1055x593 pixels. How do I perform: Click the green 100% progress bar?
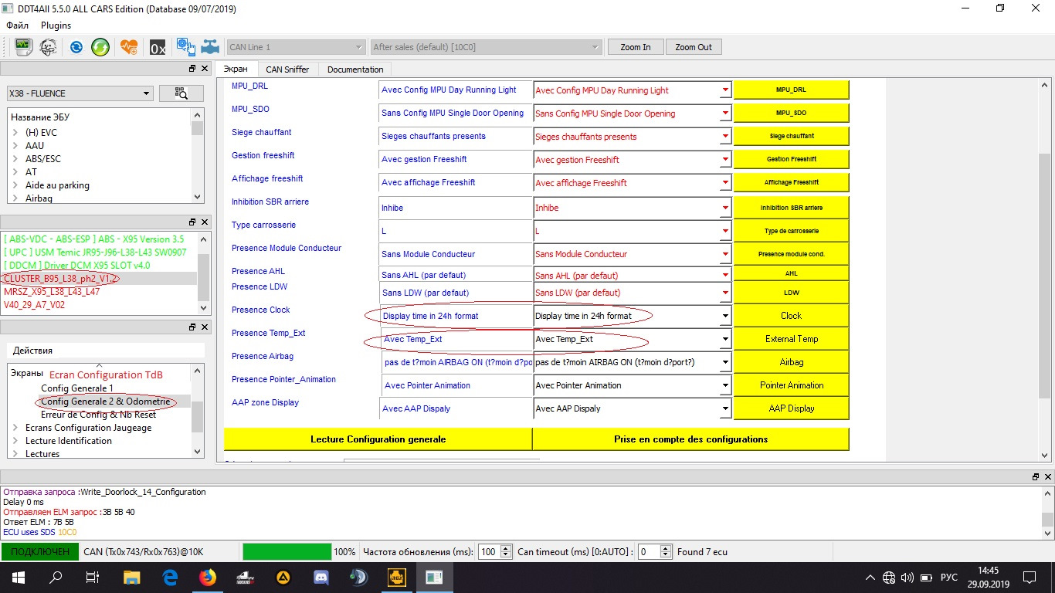[x=287, y=552]
